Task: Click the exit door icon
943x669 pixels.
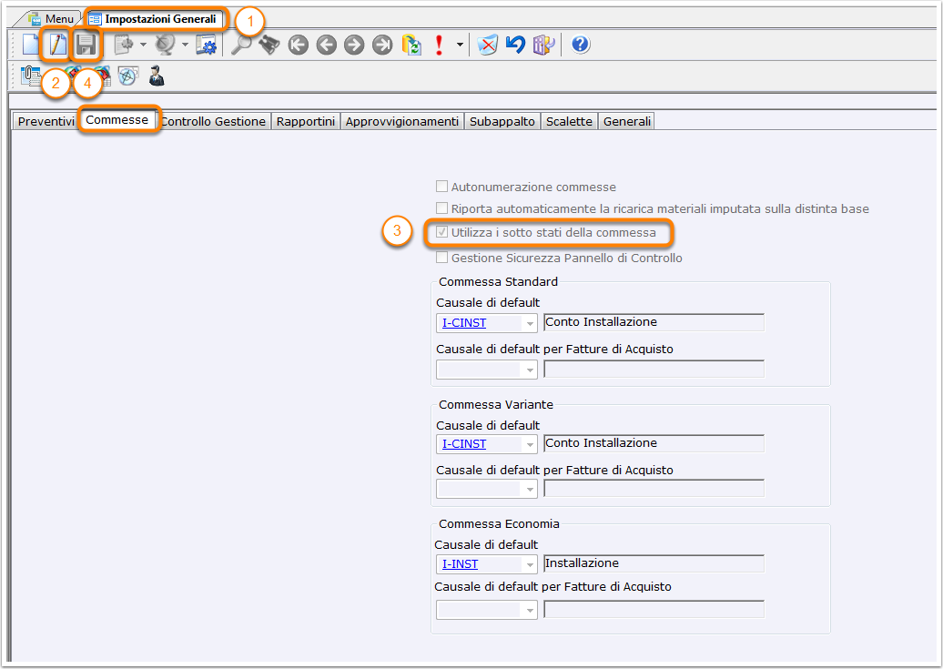Action: click(543, 46)
